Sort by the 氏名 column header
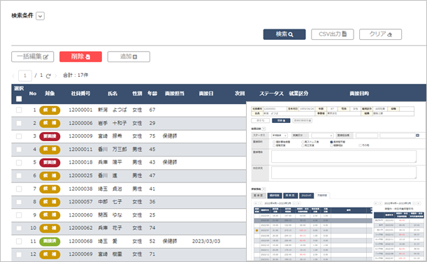This screenshot has height=262, width=427. [x=113, y=94]
